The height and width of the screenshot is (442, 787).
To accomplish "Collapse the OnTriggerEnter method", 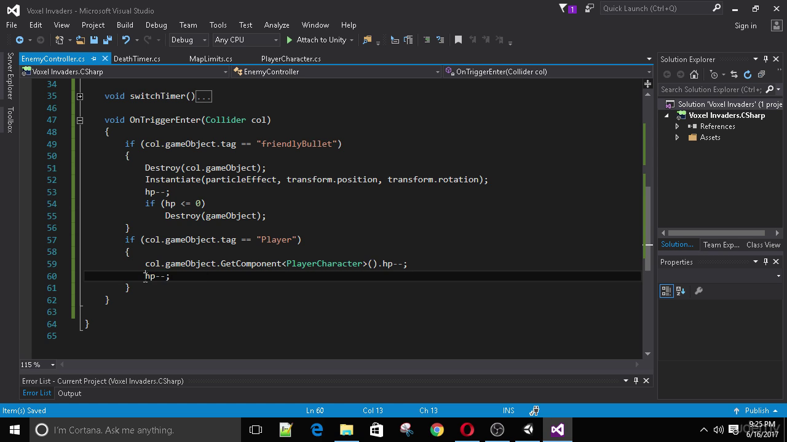I will [80, 120].
